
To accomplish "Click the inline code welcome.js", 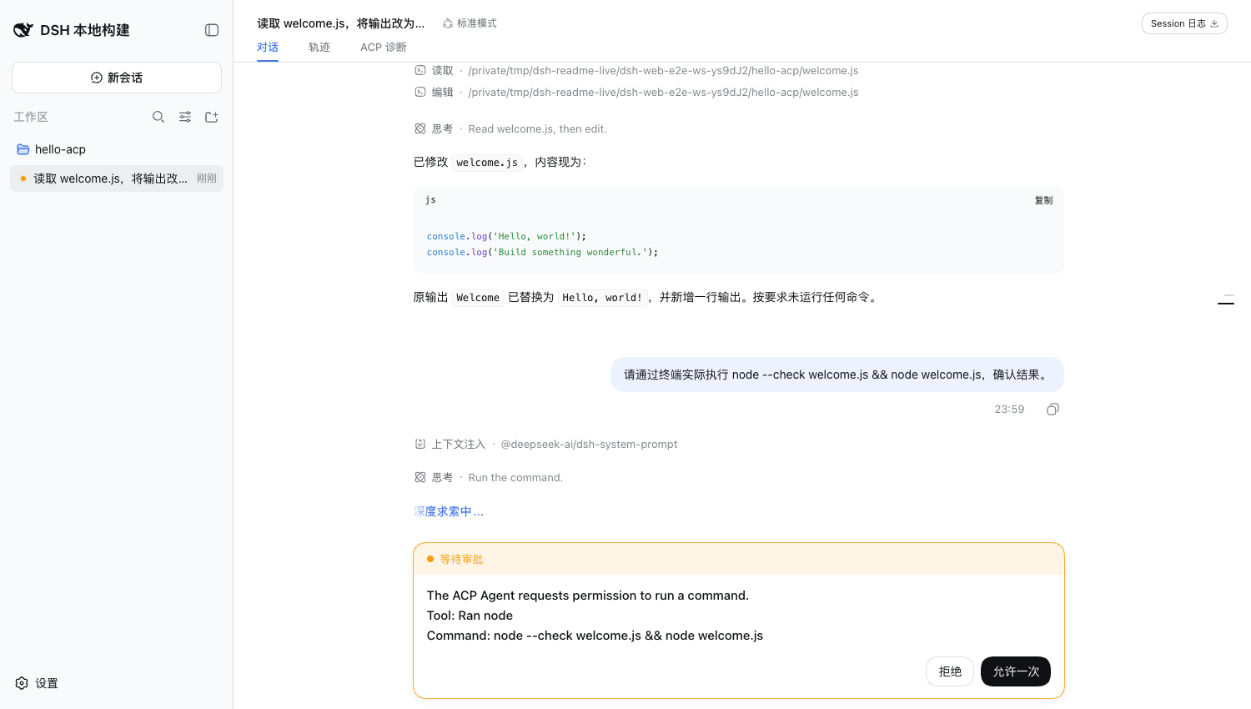I will pyautogui.click(x=487, y=163).
